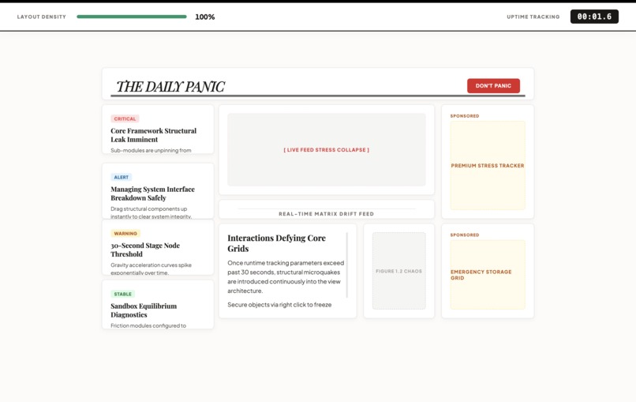Open Sandbox Equilibrium Diagnostics headline
Image resolution: width=636 pixels, height=402 pixels.
pos(144,310)
